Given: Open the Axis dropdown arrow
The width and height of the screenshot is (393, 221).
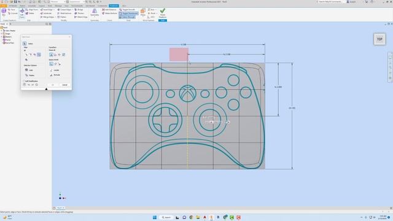Looking at the screenshot, I should point(157,10).
